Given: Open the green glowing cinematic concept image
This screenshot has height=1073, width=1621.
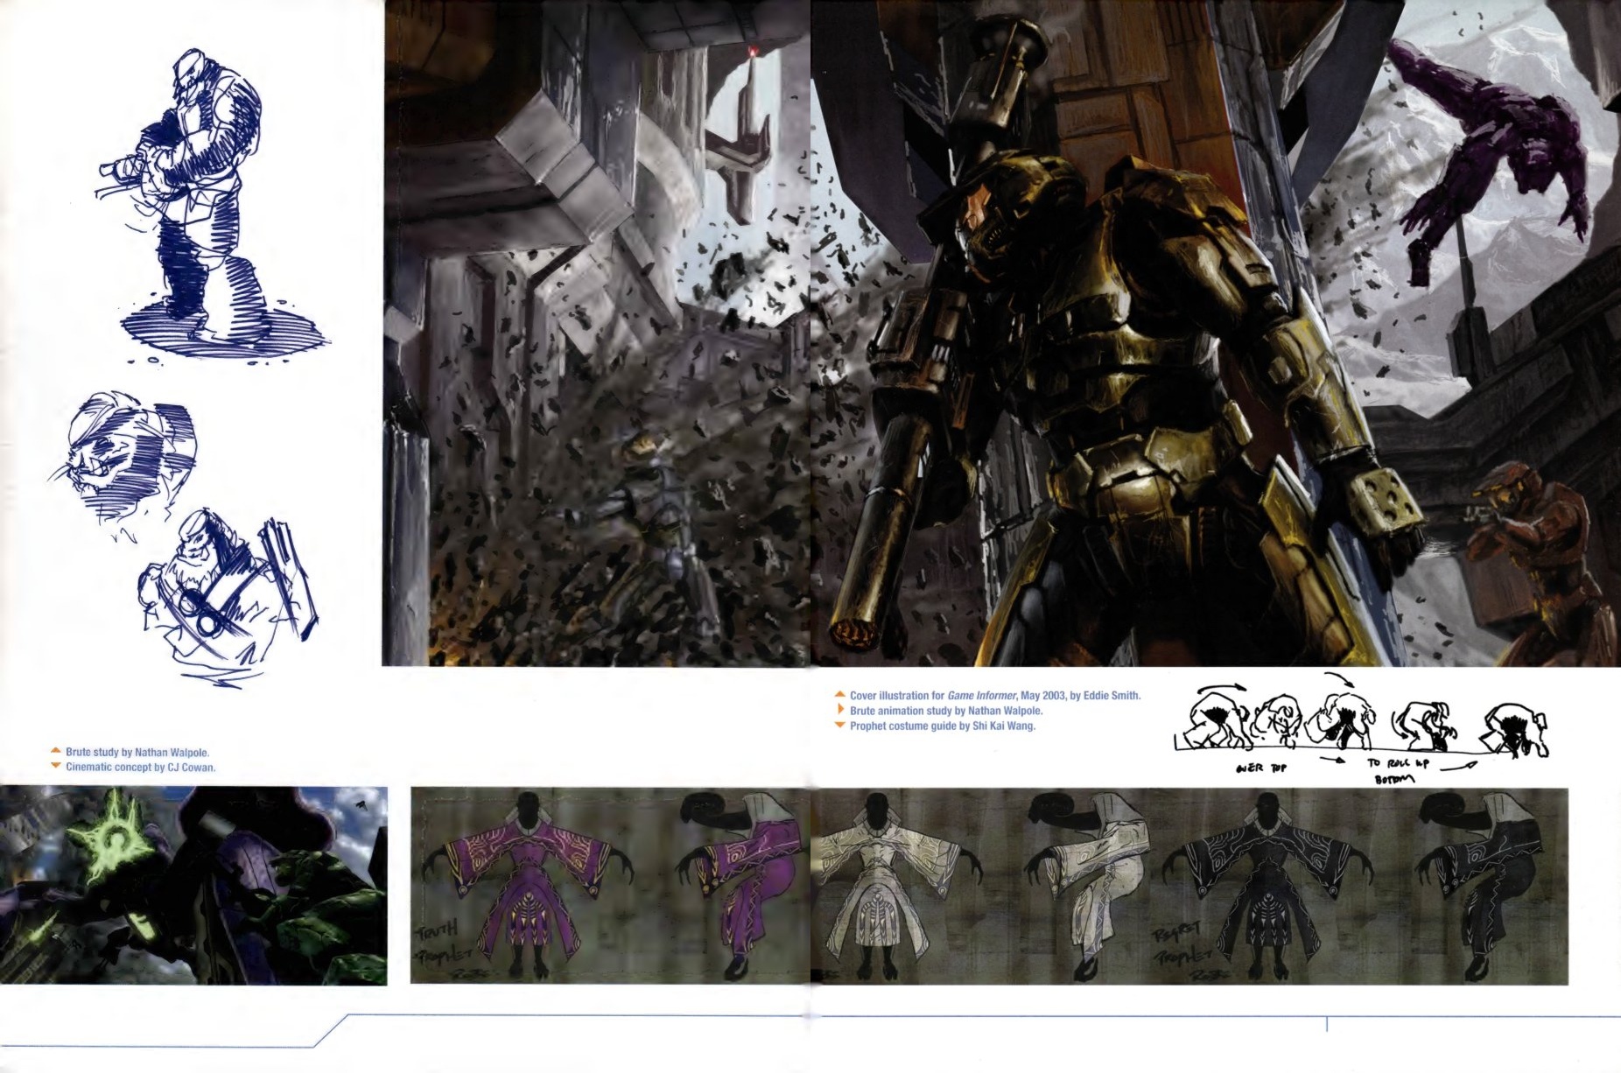Looking at the screenshot, I should click(x=193, y=886).
